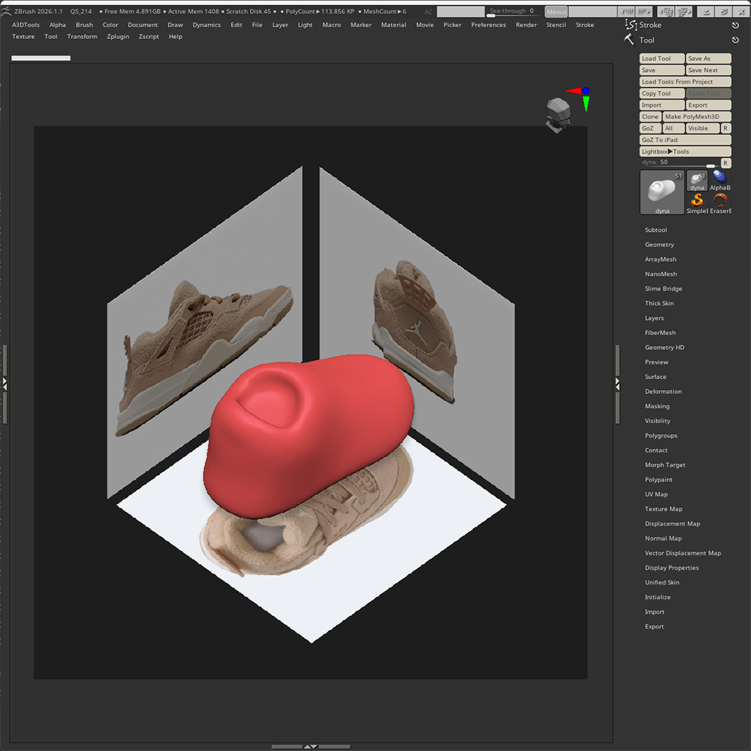This screenshot has height=751, width=751.
Task: Open the Material menu
Action: 394,25
